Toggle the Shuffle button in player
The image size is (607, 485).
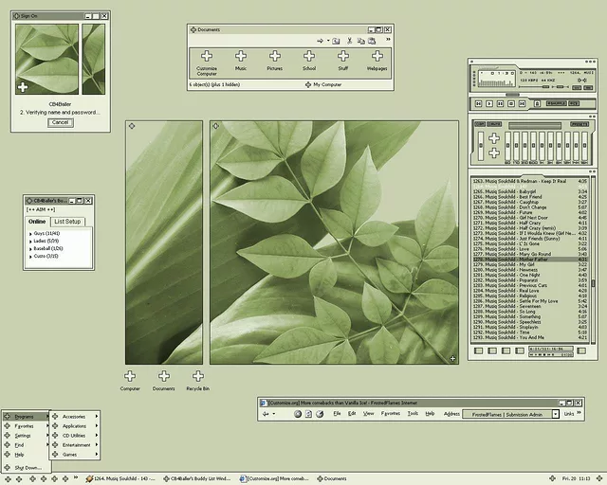pyautogui.click(x=557, y=103)
